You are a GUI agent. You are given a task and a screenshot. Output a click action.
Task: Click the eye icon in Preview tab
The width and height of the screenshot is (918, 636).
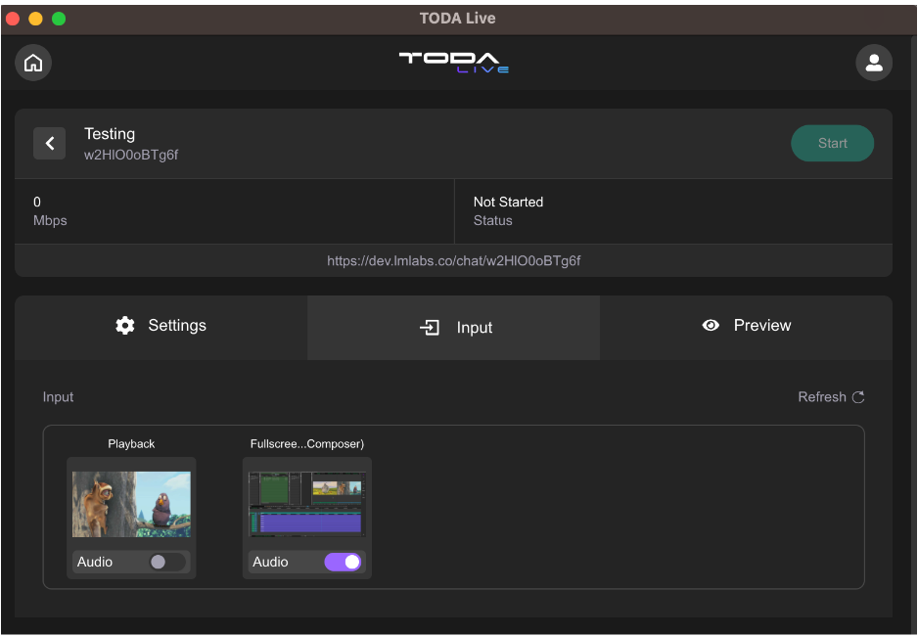click(x=711, y=325)
